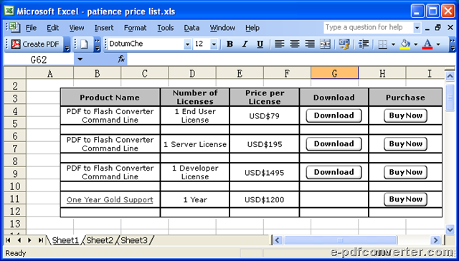Open the File menu
The image size is (459, 261).
31,28
